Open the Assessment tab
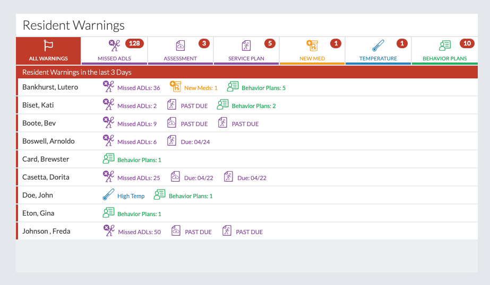The height and width of the screenshot is (285, 490). pyautogui.click(x=180, y=51)
